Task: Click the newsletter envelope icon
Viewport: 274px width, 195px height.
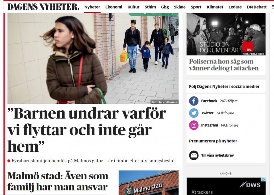Action: 194,155
